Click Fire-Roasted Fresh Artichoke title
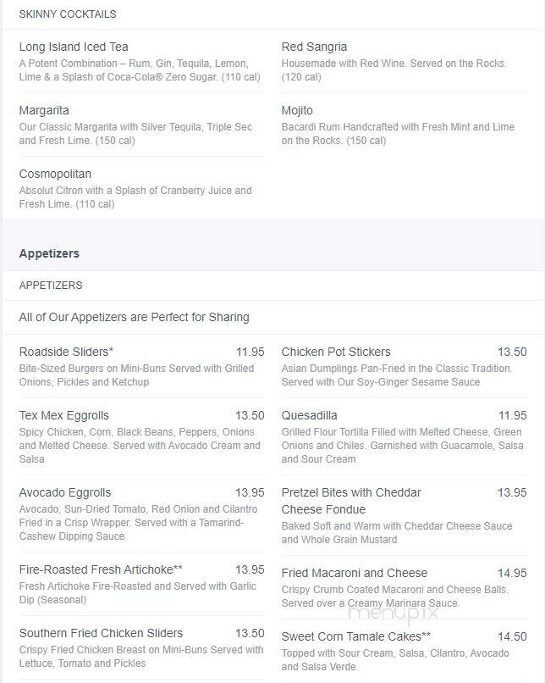Viewport: 545px width, 683px height. click(101, 569)
